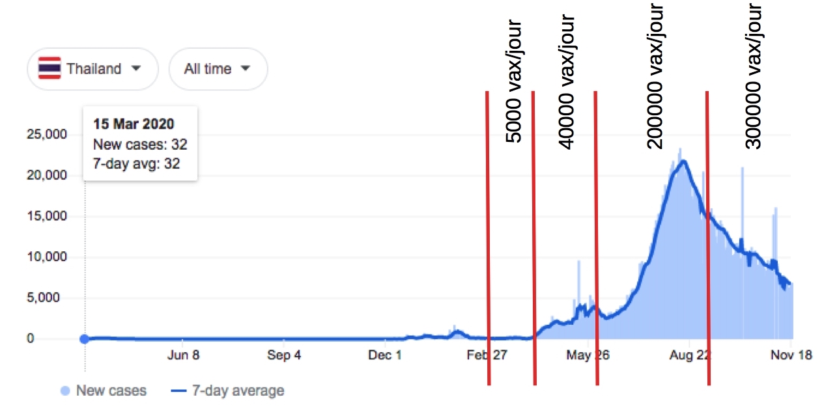
Task: Click the 25,000 y-axis label
Action: click(x=47, y=135)
